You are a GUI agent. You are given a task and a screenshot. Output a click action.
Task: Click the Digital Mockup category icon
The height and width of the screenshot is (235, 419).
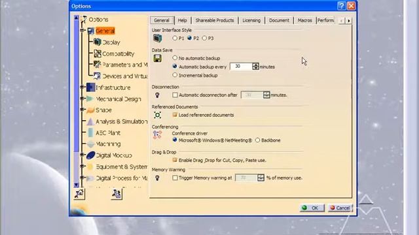coord(91,155)
